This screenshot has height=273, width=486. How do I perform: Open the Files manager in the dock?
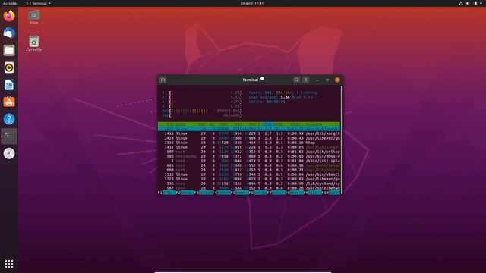click(9, 50)
